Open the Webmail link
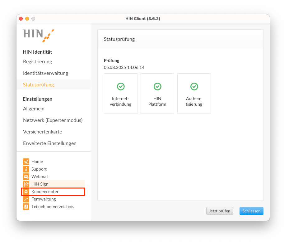This screenshot has height=242, width=298. click(40, 177)
